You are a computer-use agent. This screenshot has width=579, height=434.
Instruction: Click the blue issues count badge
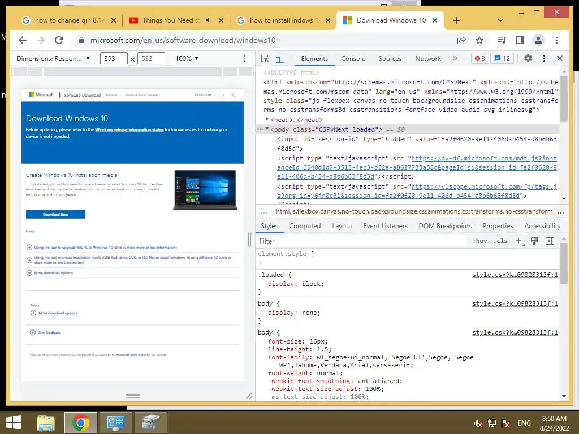click(502, 58)
